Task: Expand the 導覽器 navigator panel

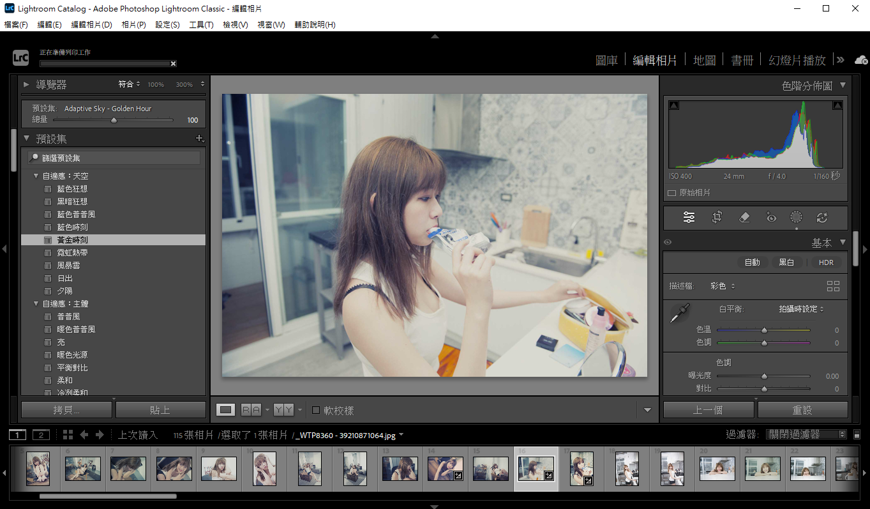Action: (27, 84)
